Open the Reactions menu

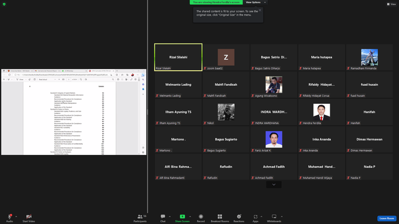pos(239,218)
